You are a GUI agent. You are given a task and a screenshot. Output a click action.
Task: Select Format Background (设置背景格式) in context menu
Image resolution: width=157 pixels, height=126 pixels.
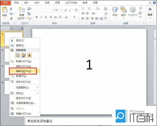[25, 103]
